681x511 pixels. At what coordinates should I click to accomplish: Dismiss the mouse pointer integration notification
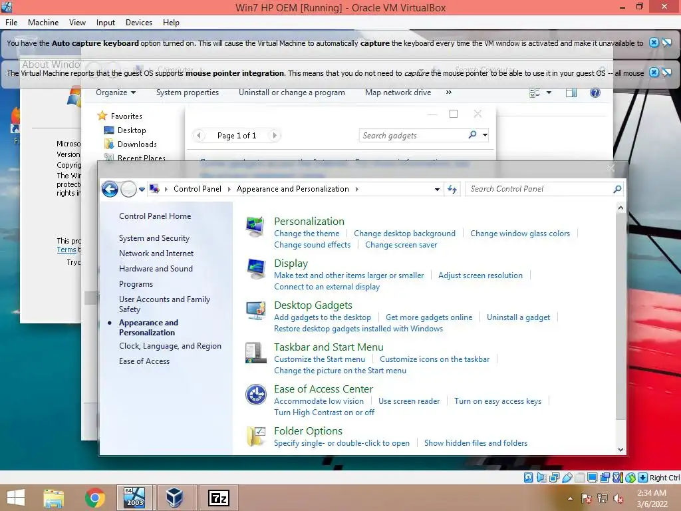pyautogui.click(x=654, y=73)
